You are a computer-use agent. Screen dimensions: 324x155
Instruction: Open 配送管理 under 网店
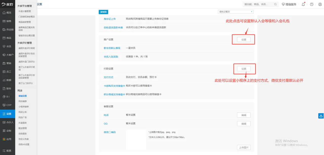(23, 128)
